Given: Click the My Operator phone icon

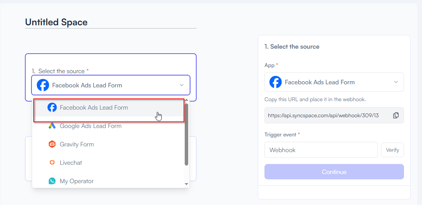Looking at the screenshot, I should 52,181.
